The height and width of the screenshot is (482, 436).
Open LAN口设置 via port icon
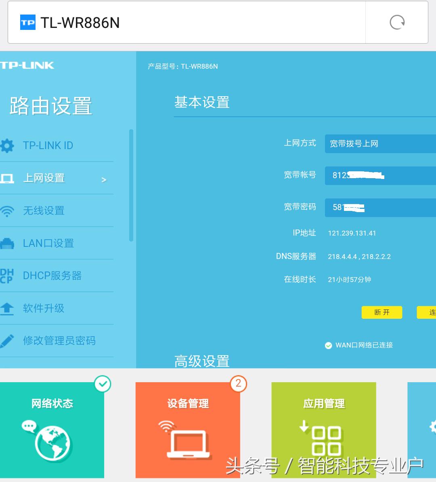click(x=7, y=243)
